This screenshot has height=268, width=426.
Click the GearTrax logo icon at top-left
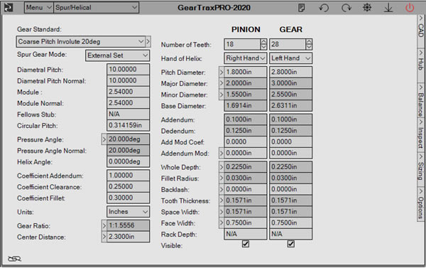pyautogui.click(x=9, y=8)
